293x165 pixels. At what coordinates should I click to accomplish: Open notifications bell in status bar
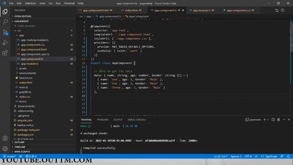point(288,156)
